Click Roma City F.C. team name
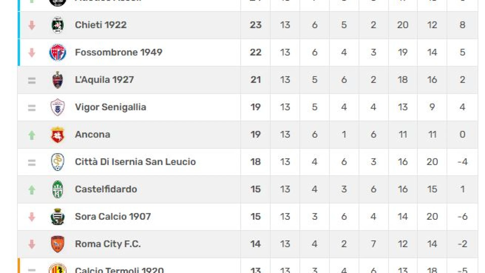The image size is (485, 273). (x=108, y=244)
